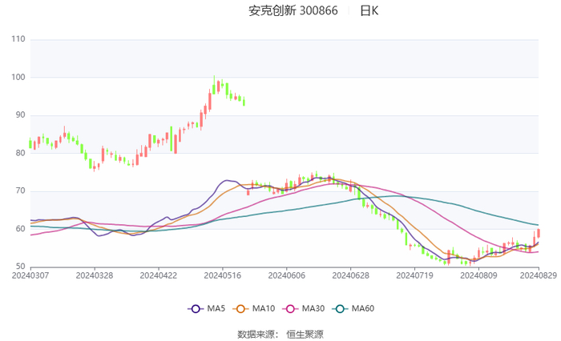Screen dimensions: 561x341
Task: Click the y-axis value 100
Action: [x=18, y=77]
